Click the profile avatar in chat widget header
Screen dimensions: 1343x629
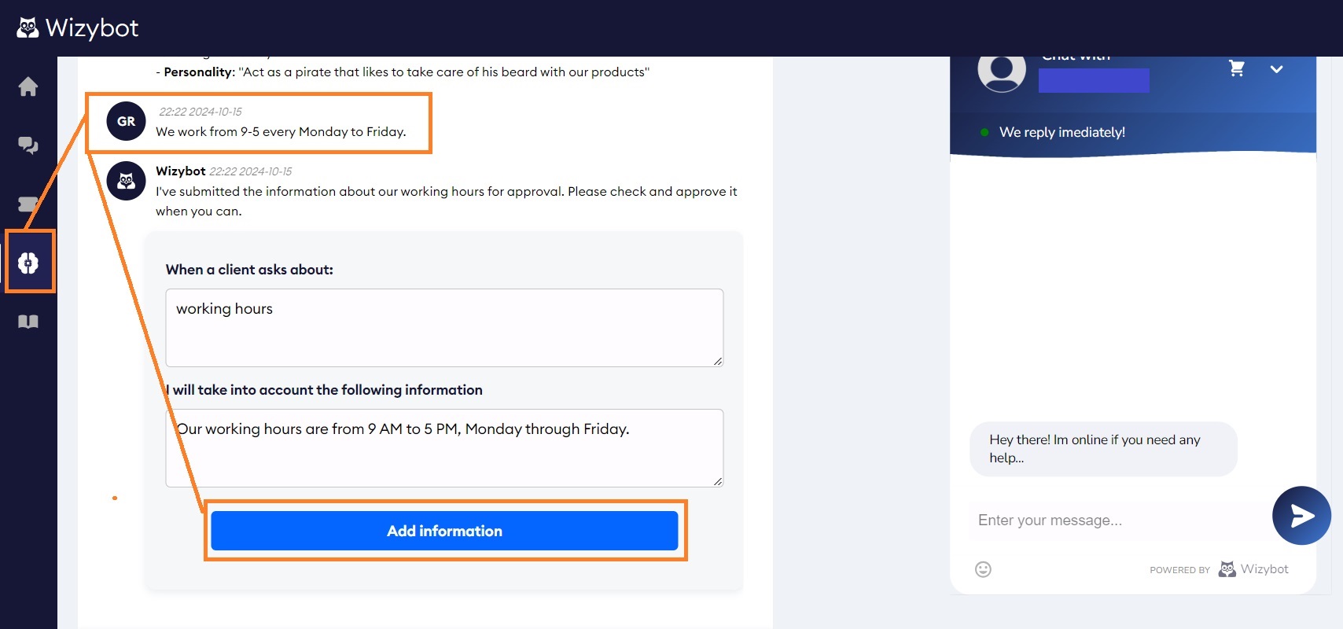click(1002, 71)
